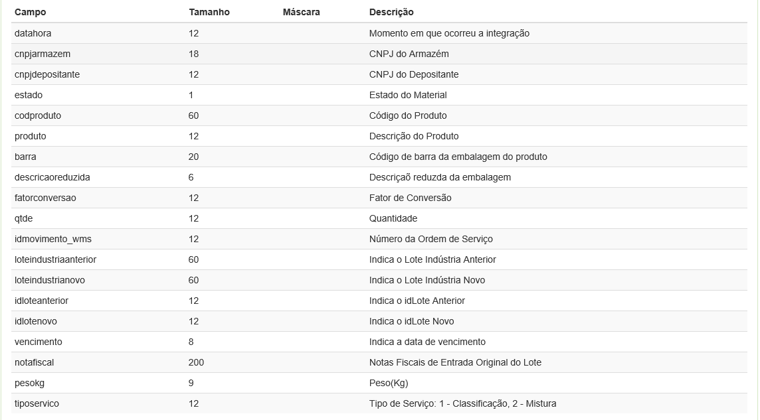Select the estado field cell
The height and width of the screenshot is (420, 760).
pos(29,95)
